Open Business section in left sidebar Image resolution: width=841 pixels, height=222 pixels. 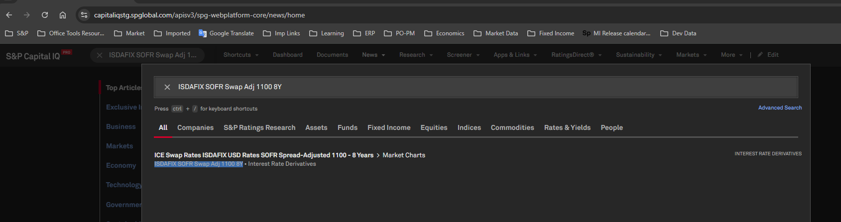pos(120,127)
